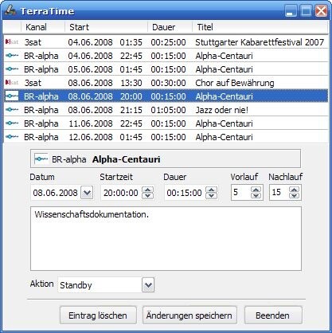
Task: Click the 3sat icon beside Chor auf Bewährung
Action: pyautogui.click(x=12, y=83)
